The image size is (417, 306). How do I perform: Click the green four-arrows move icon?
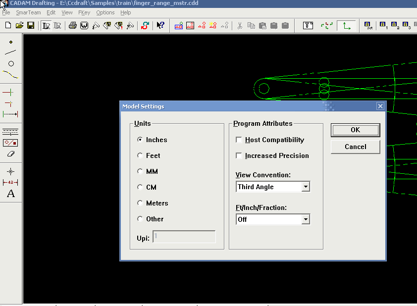point(327,26)
